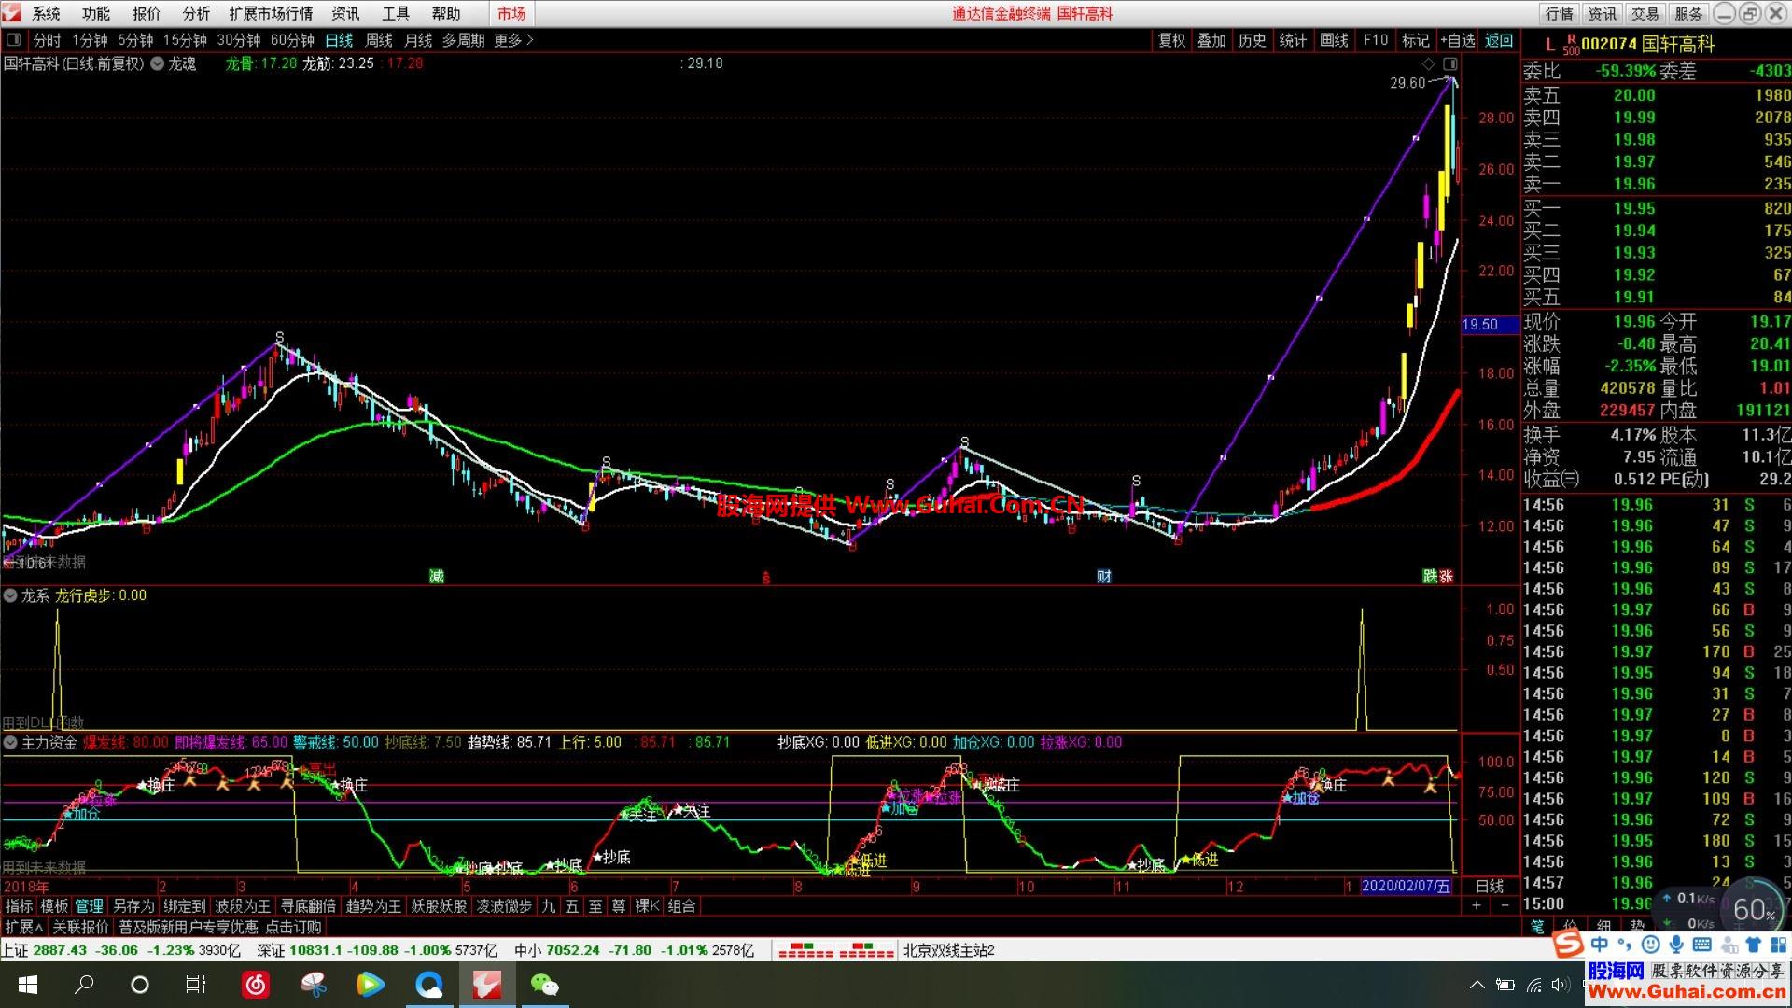Click the Wi-Fi network tray icon
Screen dimensions: 1792x1008
pos(1534,985)
